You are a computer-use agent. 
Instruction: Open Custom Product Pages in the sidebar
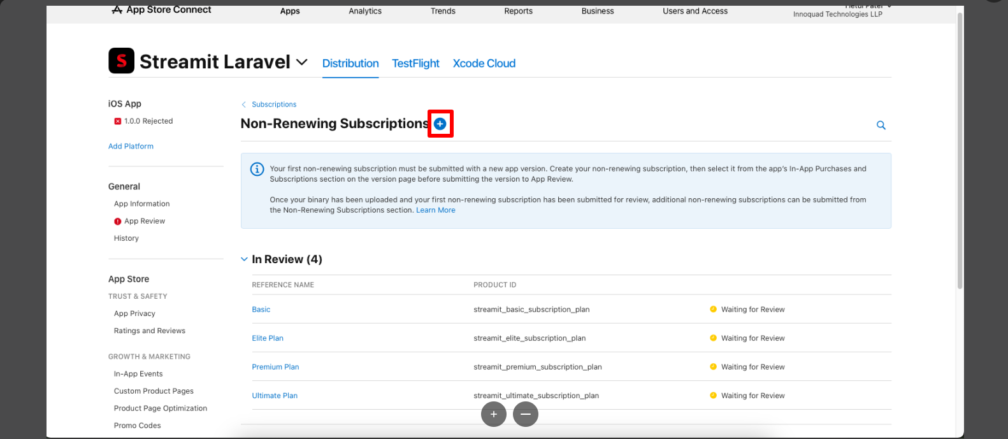tap(154, 391)
